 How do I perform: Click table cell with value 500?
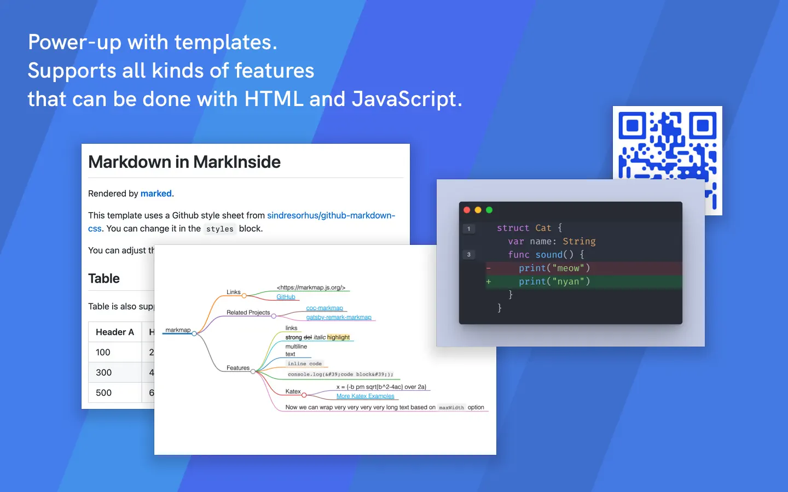pyautogui.click(x=115, y=393)
